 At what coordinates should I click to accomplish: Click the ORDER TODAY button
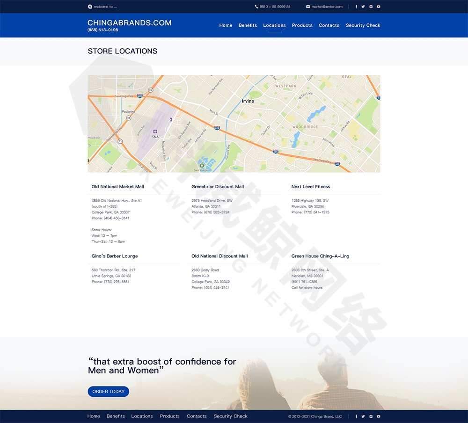coord(109,392)
